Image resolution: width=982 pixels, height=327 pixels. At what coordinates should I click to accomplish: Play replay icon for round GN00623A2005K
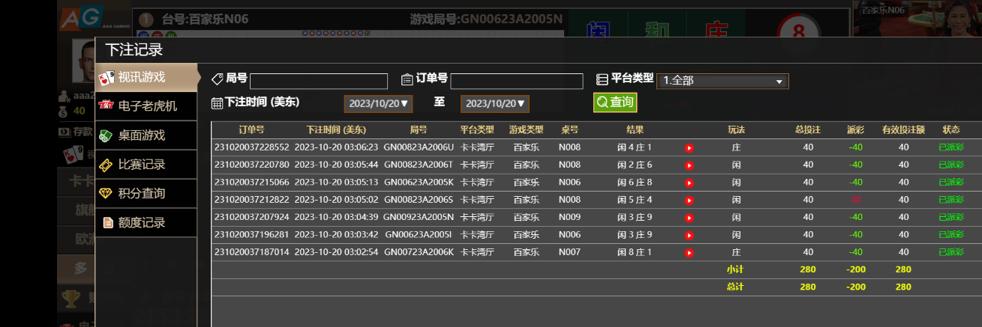[689, 183]
